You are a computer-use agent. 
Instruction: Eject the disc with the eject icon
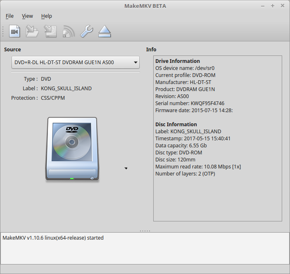pos(105,31)
